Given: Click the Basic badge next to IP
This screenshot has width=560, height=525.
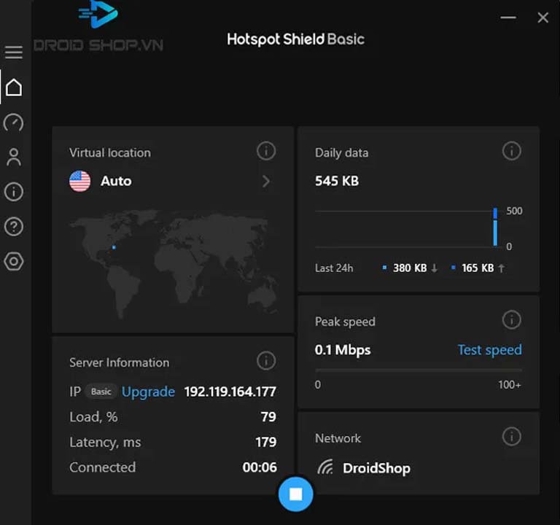Looking at the screenshot, I should (x=101, y=392).
